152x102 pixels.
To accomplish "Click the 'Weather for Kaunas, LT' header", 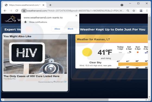I will click(x=93, y=39).
